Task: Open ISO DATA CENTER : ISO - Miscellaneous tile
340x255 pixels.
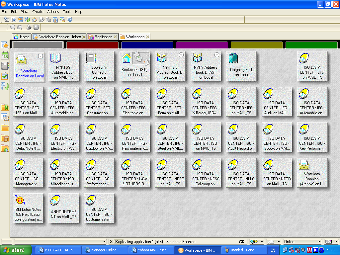Action: tap(63, 173)
